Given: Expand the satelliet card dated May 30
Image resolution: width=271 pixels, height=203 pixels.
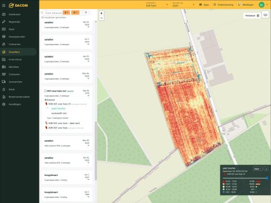Looking at the screenshot, I should (88, 78).
